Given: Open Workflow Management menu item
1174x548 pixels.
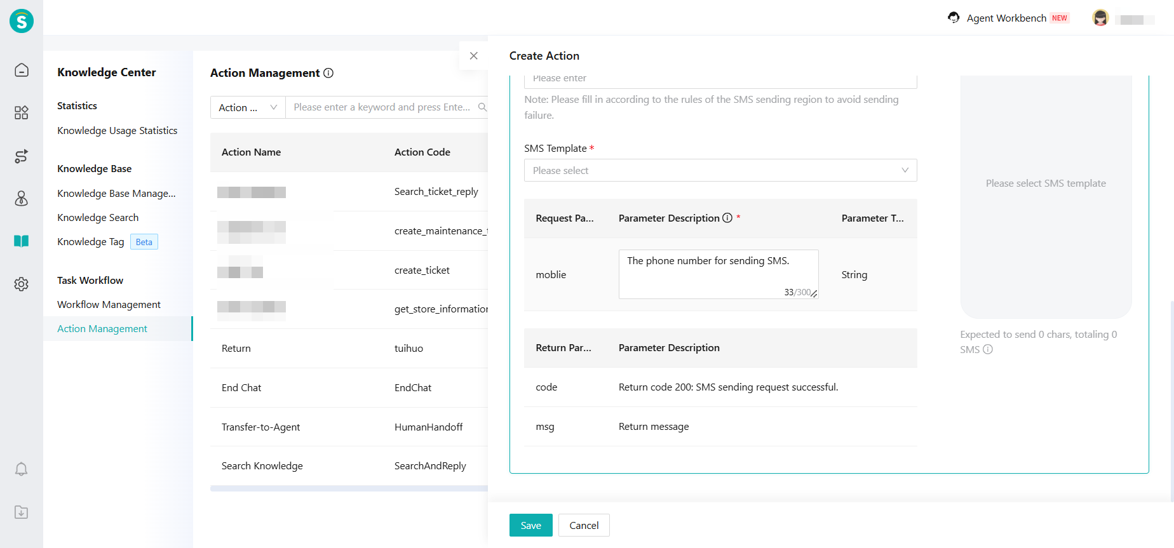Looking at the screenshot, I should pos(109,305).
